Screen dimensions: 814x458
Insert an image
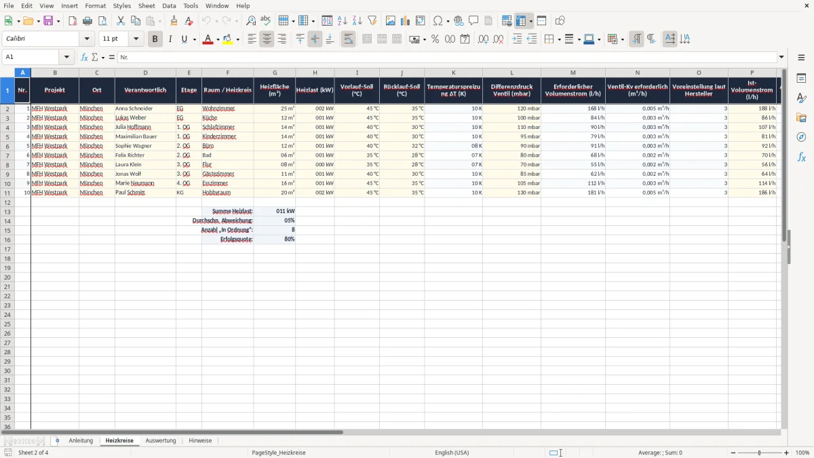[391, 21]
